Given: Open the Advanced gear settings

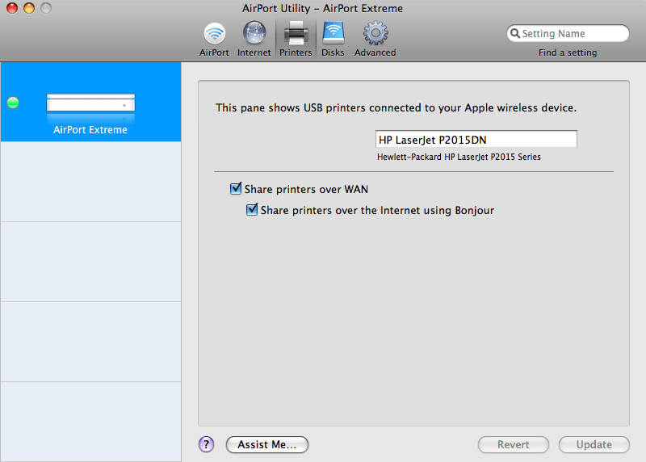Looking at the screenshot, I should pyautogui.click(x=375, y=34).
